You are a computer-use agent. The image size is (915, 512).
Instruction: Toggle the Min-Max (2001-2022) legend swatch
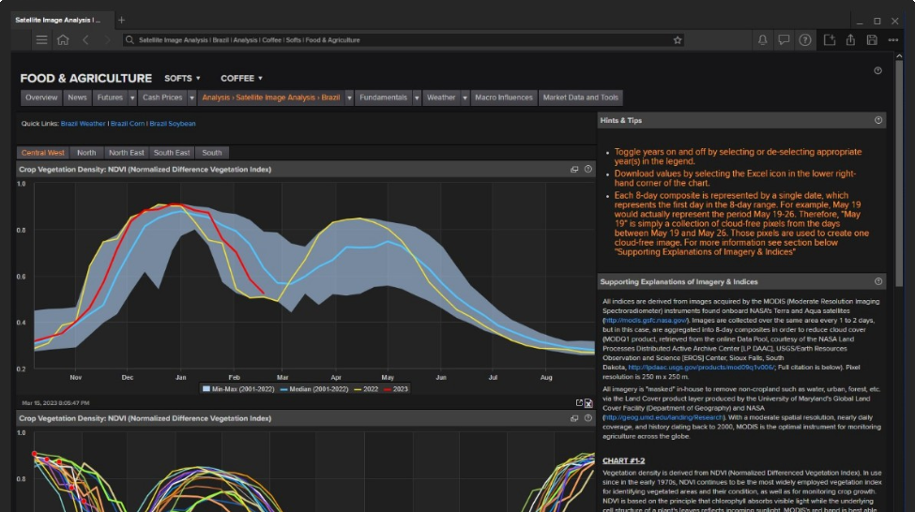tap(207, 388)
